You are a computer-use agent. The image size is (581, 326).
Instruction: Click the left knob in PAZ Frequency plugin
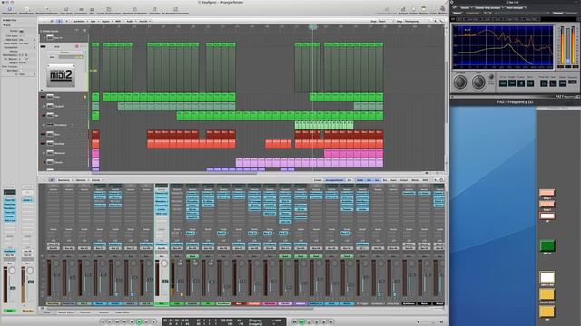[460, 82]
